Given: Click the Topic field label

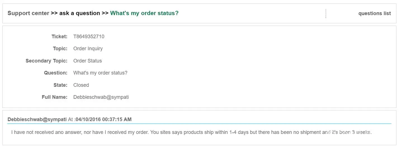Looking at the screenshot, I should (60, 49).
